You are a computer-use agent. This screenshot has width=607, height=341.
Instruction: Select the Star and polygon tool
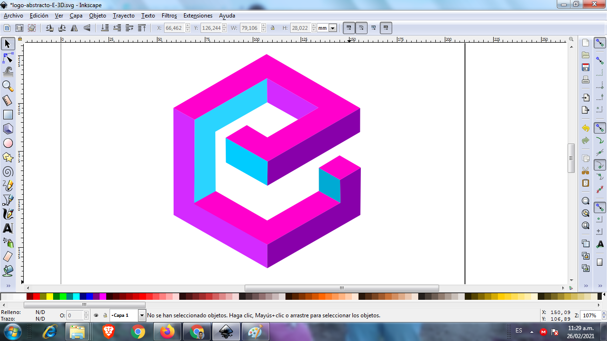[x=8, y=157]
